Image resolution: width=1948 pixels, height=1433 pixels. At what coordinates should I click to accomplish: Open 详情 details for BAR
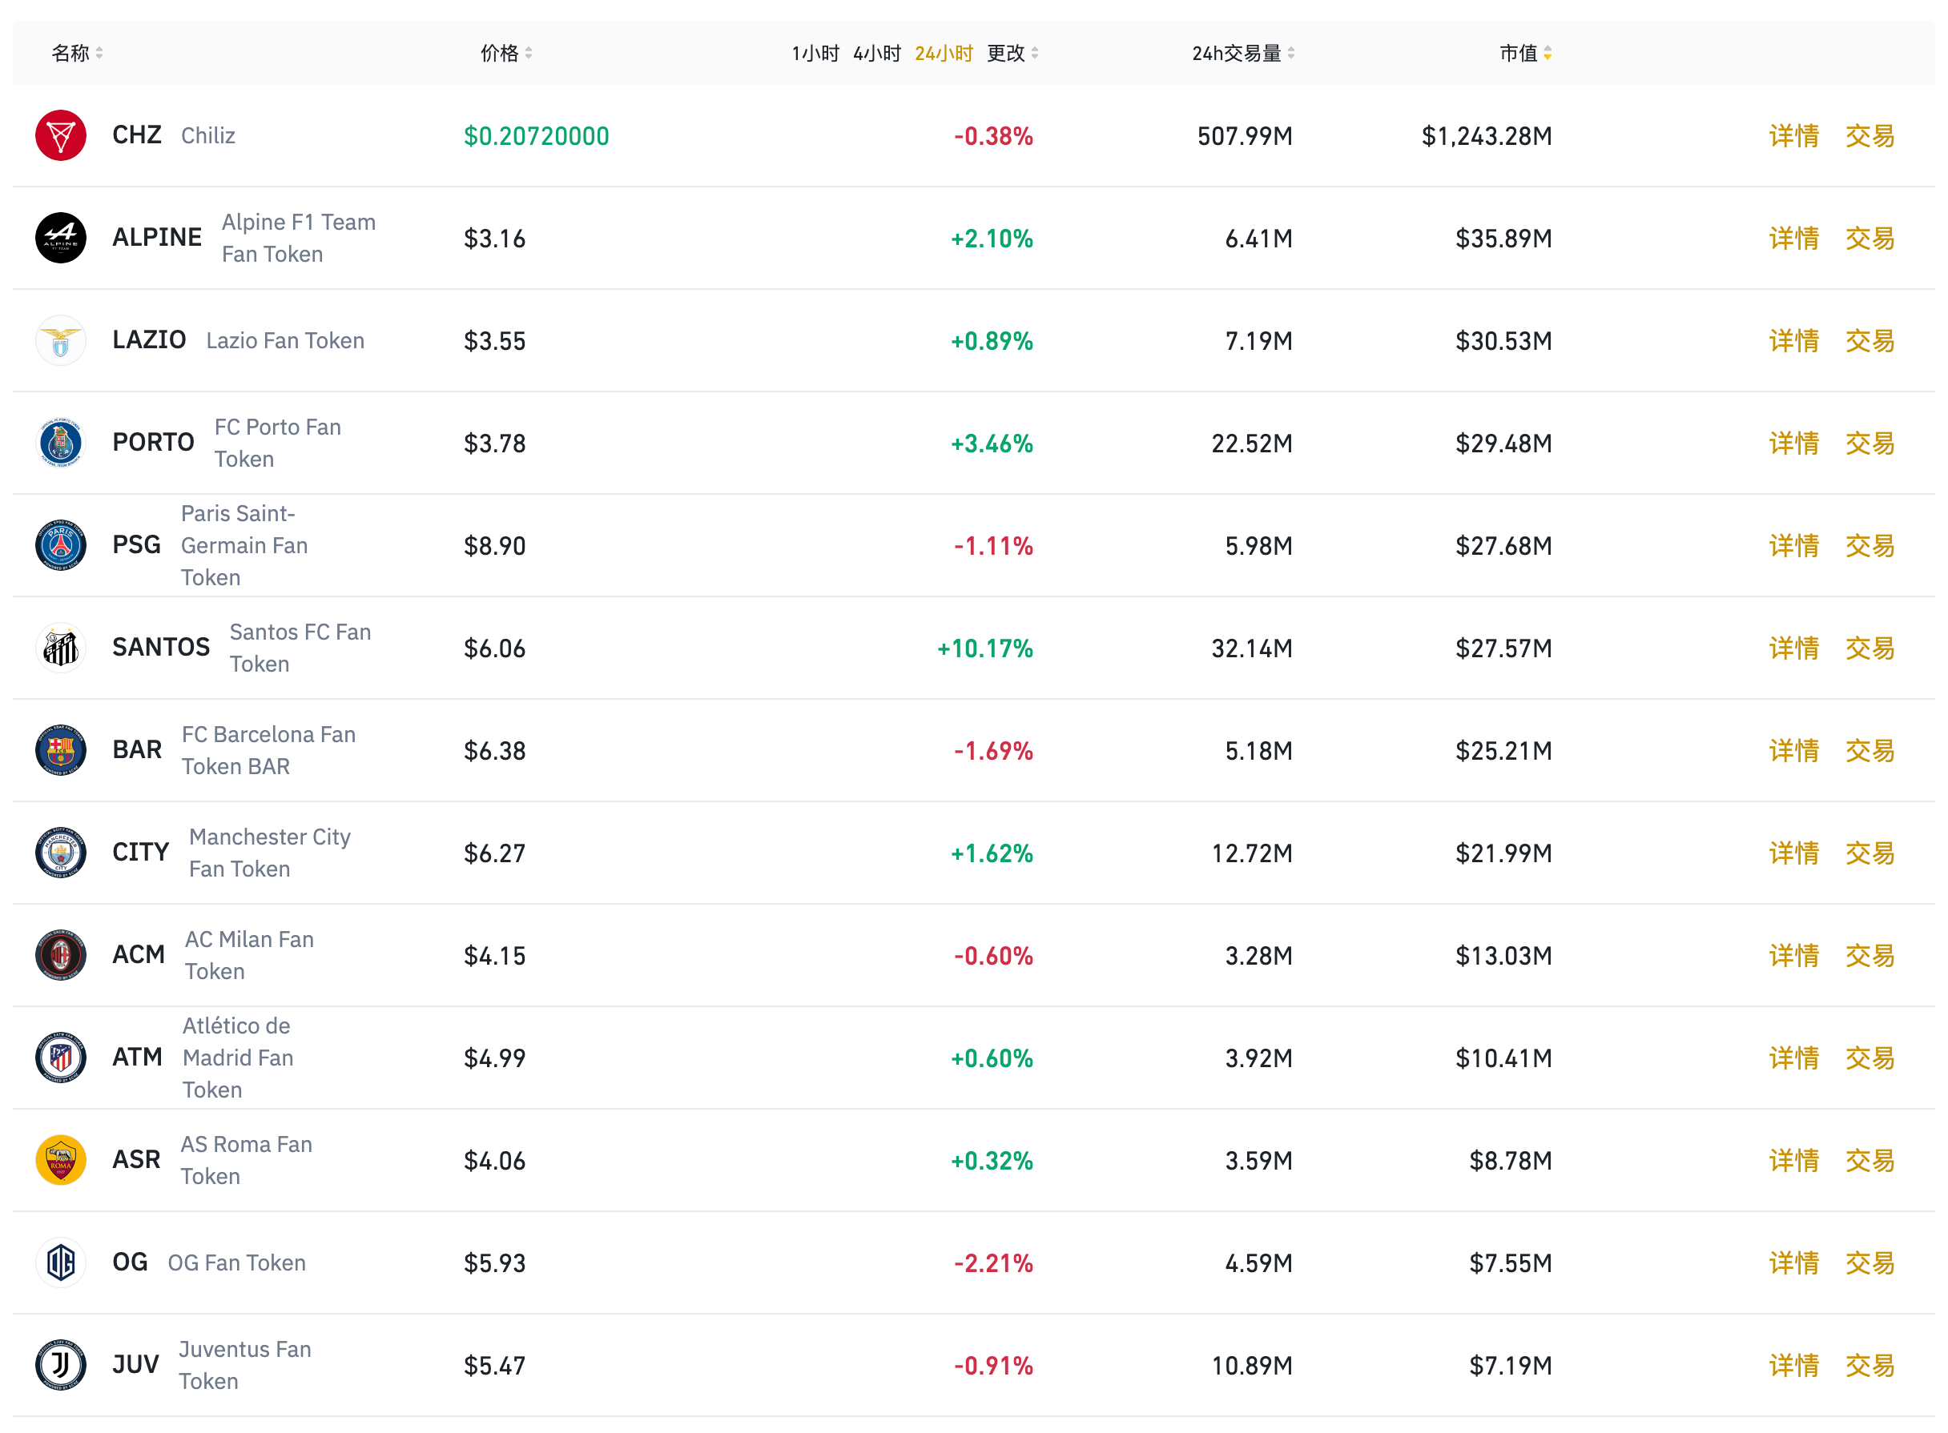(1793, 749)
